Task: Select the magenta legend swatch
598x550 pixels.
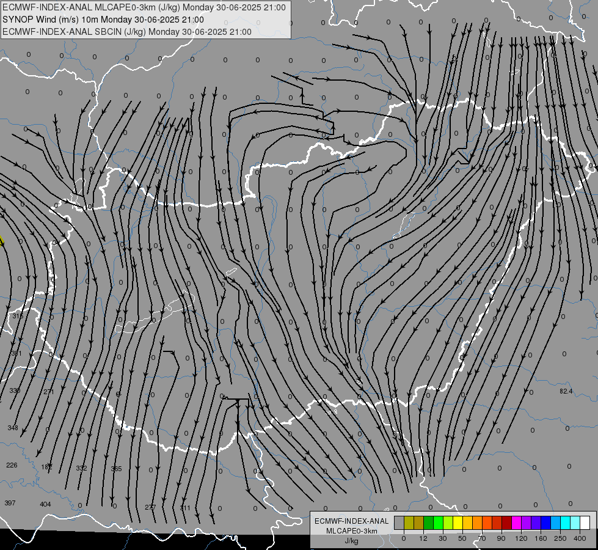Action: point(516,523)
